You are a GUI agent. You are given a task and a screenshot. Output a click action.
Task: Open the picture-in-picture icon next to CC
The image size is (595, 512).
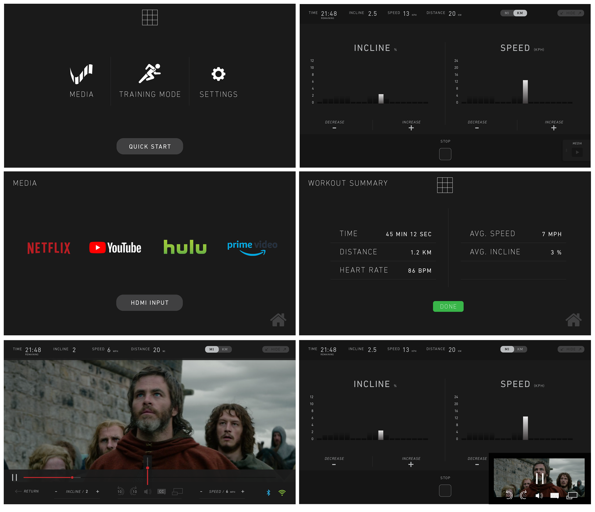click(x=177, y=492)
